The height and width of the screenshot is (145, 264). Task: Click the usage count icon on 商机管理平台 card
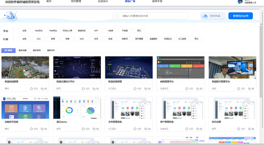198,89
